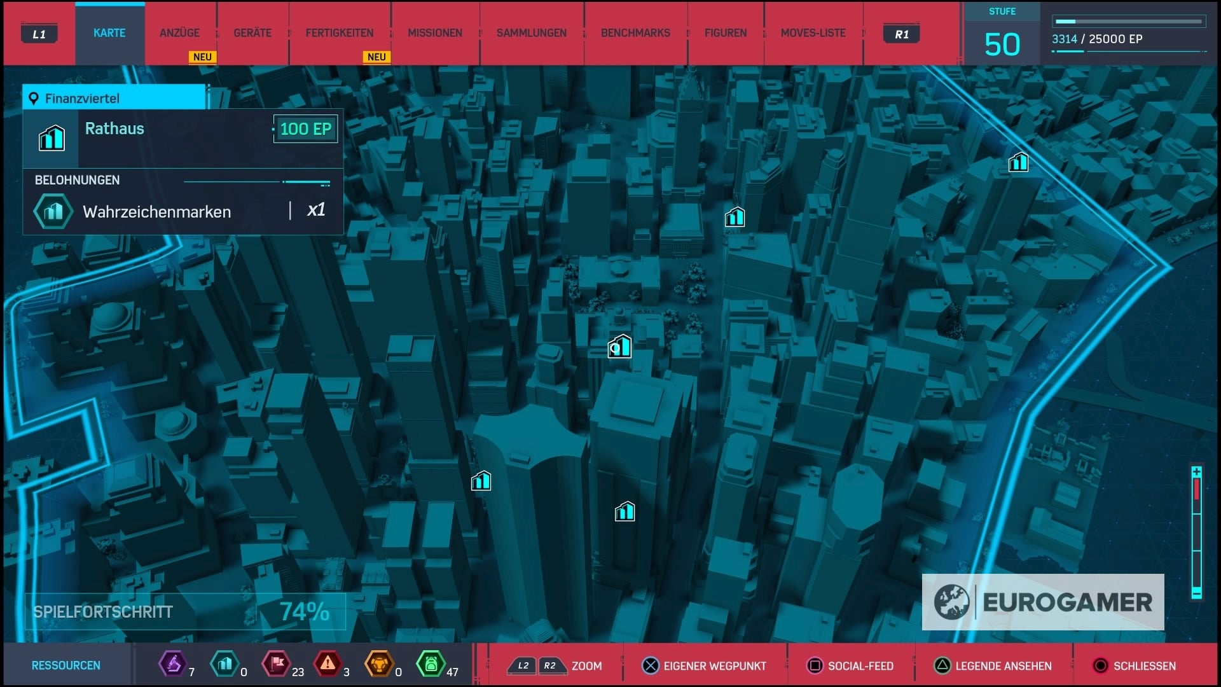This screenshot has width=1221, height=687.
Task: Open the Geräte tab
Action: click(252, 33)
